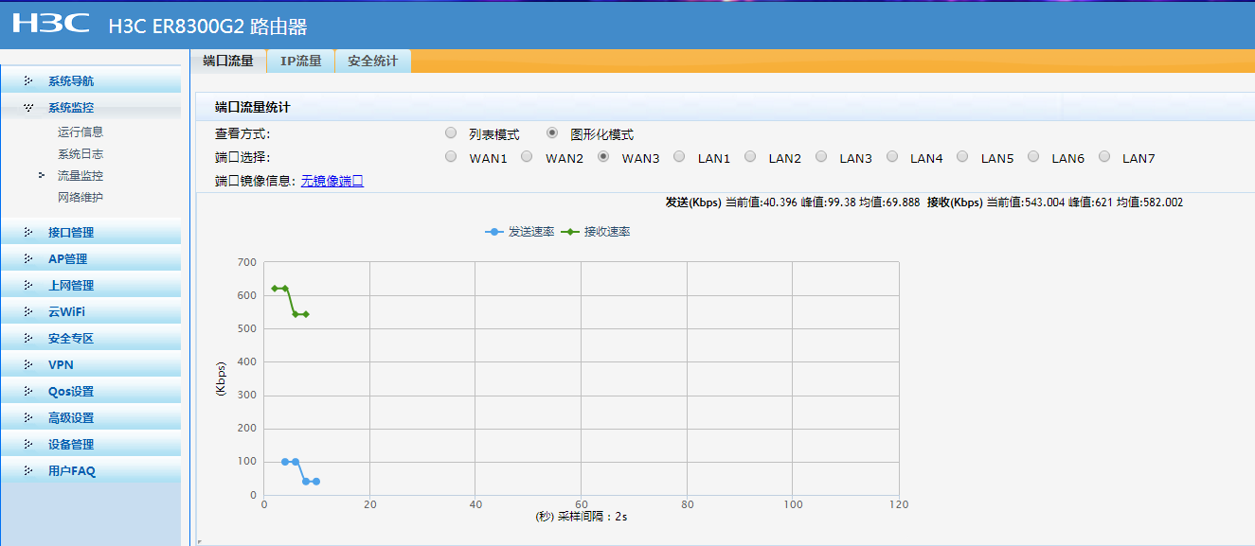Open the 无镜像端口 link
1255x546 pixels.
(x=332, y=181)
